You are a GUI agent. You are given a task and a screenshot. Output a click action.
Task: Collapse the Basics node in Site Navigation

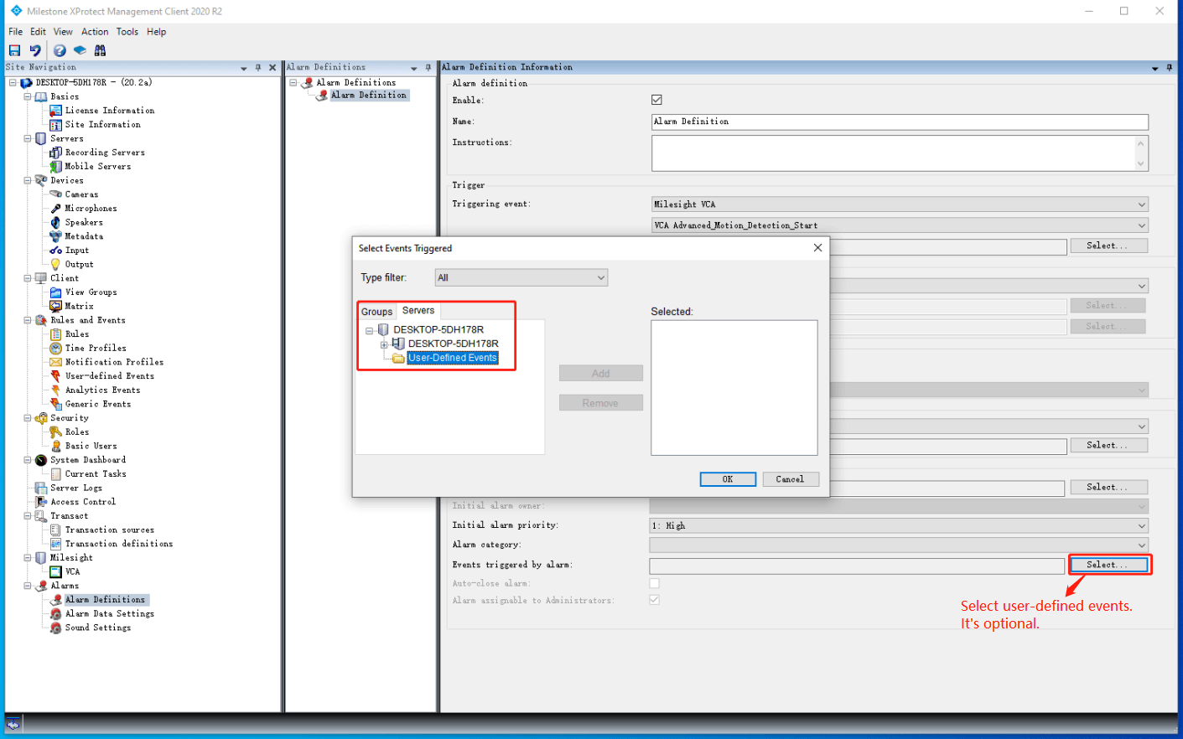coord(28,96)
